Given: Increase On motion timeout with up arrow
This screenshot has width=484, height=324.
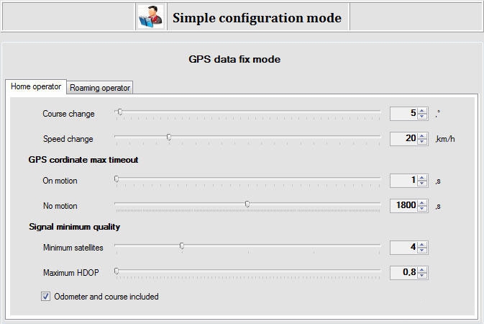Looking at the screenshot, I should [422, 177].
